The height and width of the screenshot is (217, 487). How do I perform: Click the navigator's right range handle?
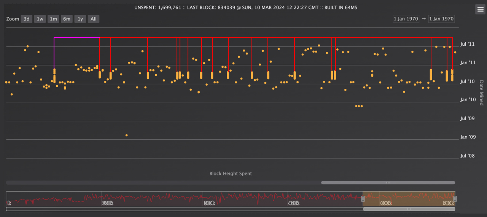tap(455, 199)
